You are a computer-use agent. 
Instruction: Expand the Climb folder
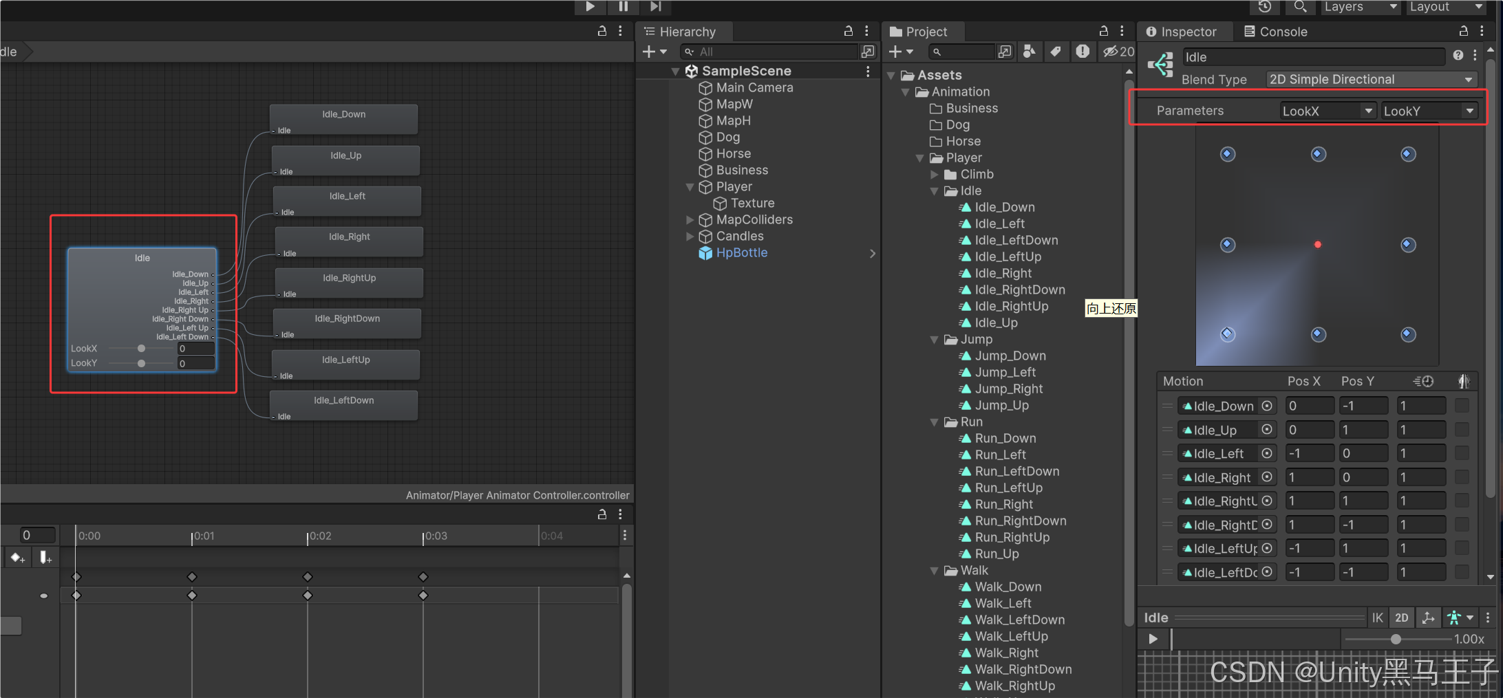(935, 175)
